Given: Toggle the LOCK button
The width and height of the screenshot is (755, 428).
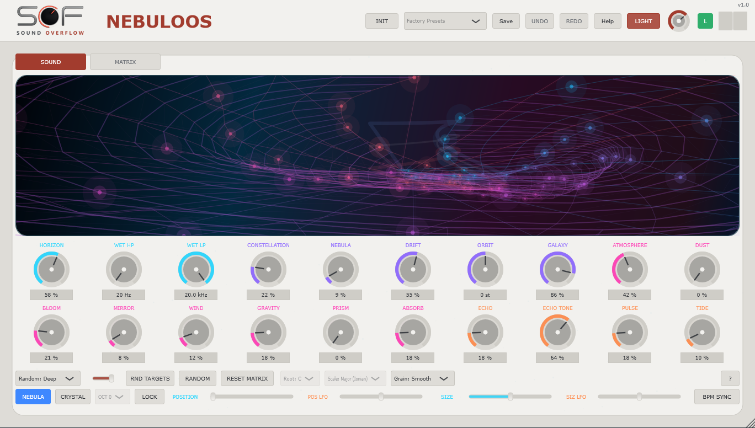Looking at the screenshot, I should pyautogui.click(x=150, y=397).
